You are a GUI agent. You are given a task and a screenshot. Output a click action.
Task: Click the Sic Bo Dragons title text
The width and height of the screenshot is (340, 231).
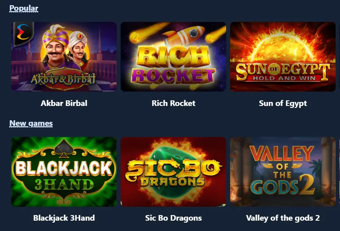click(x=174, y=218)
